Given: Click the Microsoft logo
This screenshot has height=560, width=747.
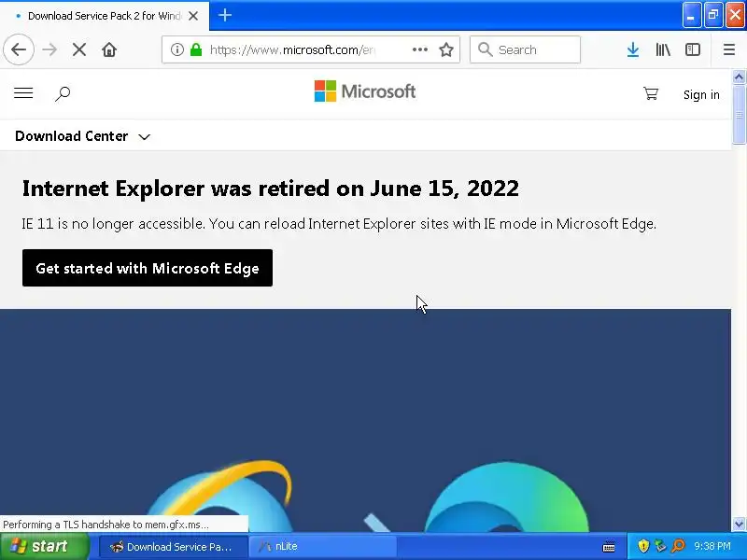Looking at the screenshot, I should point(365,91).
